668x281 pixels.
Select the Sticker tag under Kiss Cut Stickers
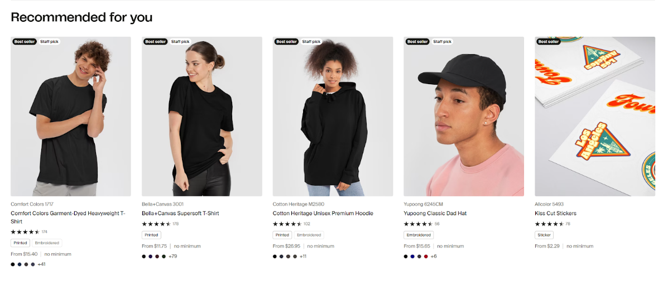click(544, 235)
